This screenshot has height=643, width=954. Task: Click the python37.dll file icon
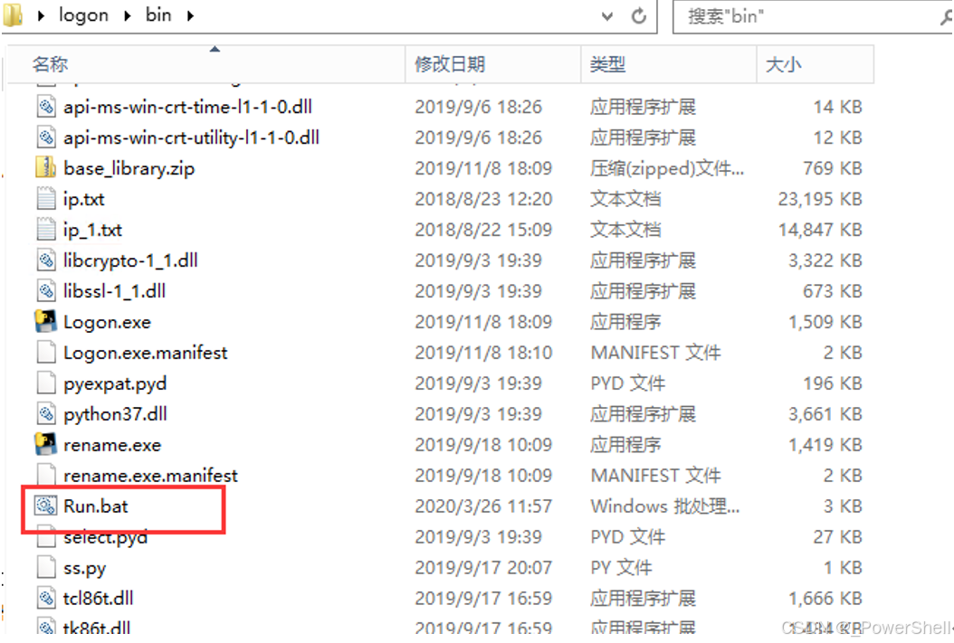click(x=45, y=414)
